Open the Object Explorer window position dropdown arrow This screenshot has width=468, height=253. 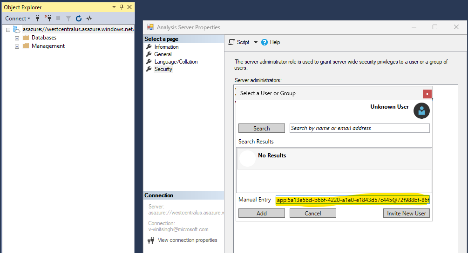[114, 7]
